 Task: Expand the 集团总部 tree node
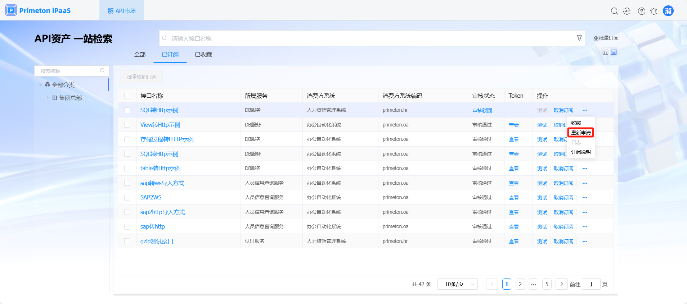point(48,97)
